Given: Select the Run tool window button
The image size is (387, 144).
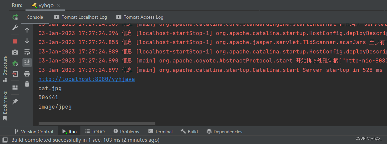Looking at the screenshot, I should pyautogui.click(x=70, y=132).
